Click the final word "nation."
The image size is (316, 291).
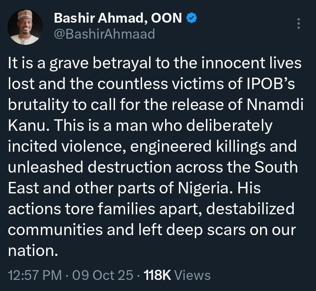[x=33, y=251]
